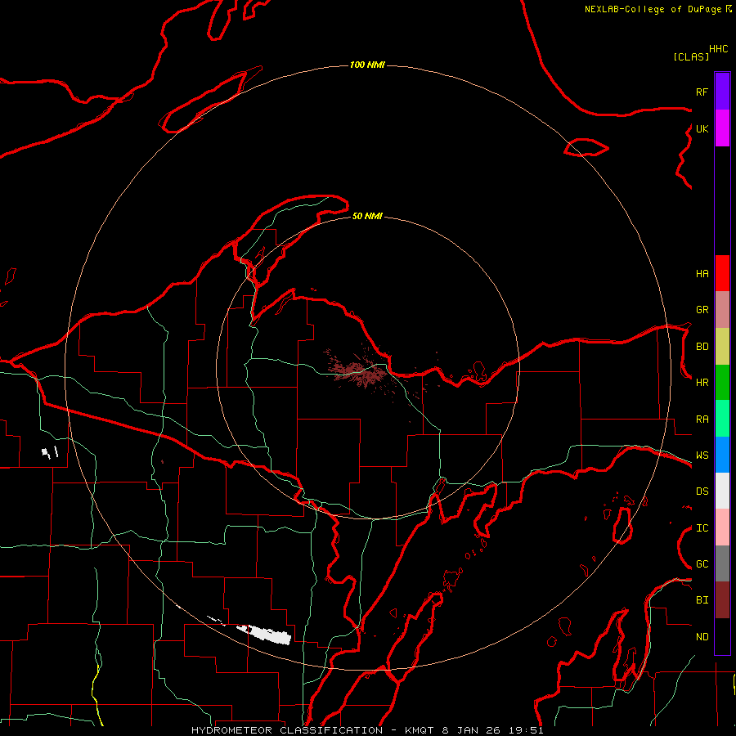Click the HA legend label
Viewport: 736px width, 736px height.
702,274
